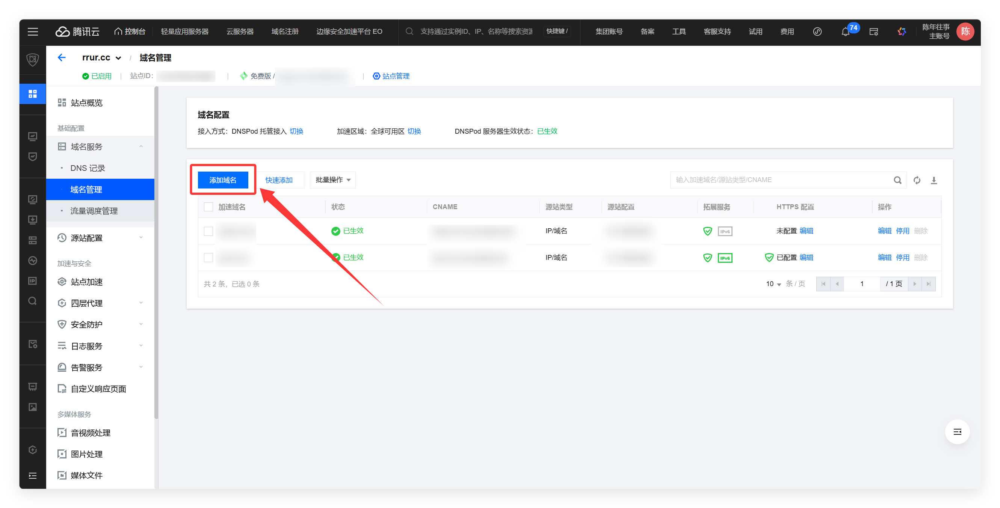Click the search magnifier in domain filter box
The height and width of the screenshot is (508, 1000).
[x=897, y=180]
